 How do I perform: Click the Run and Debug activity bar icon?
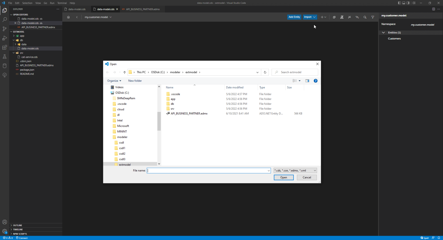(4, 38)
